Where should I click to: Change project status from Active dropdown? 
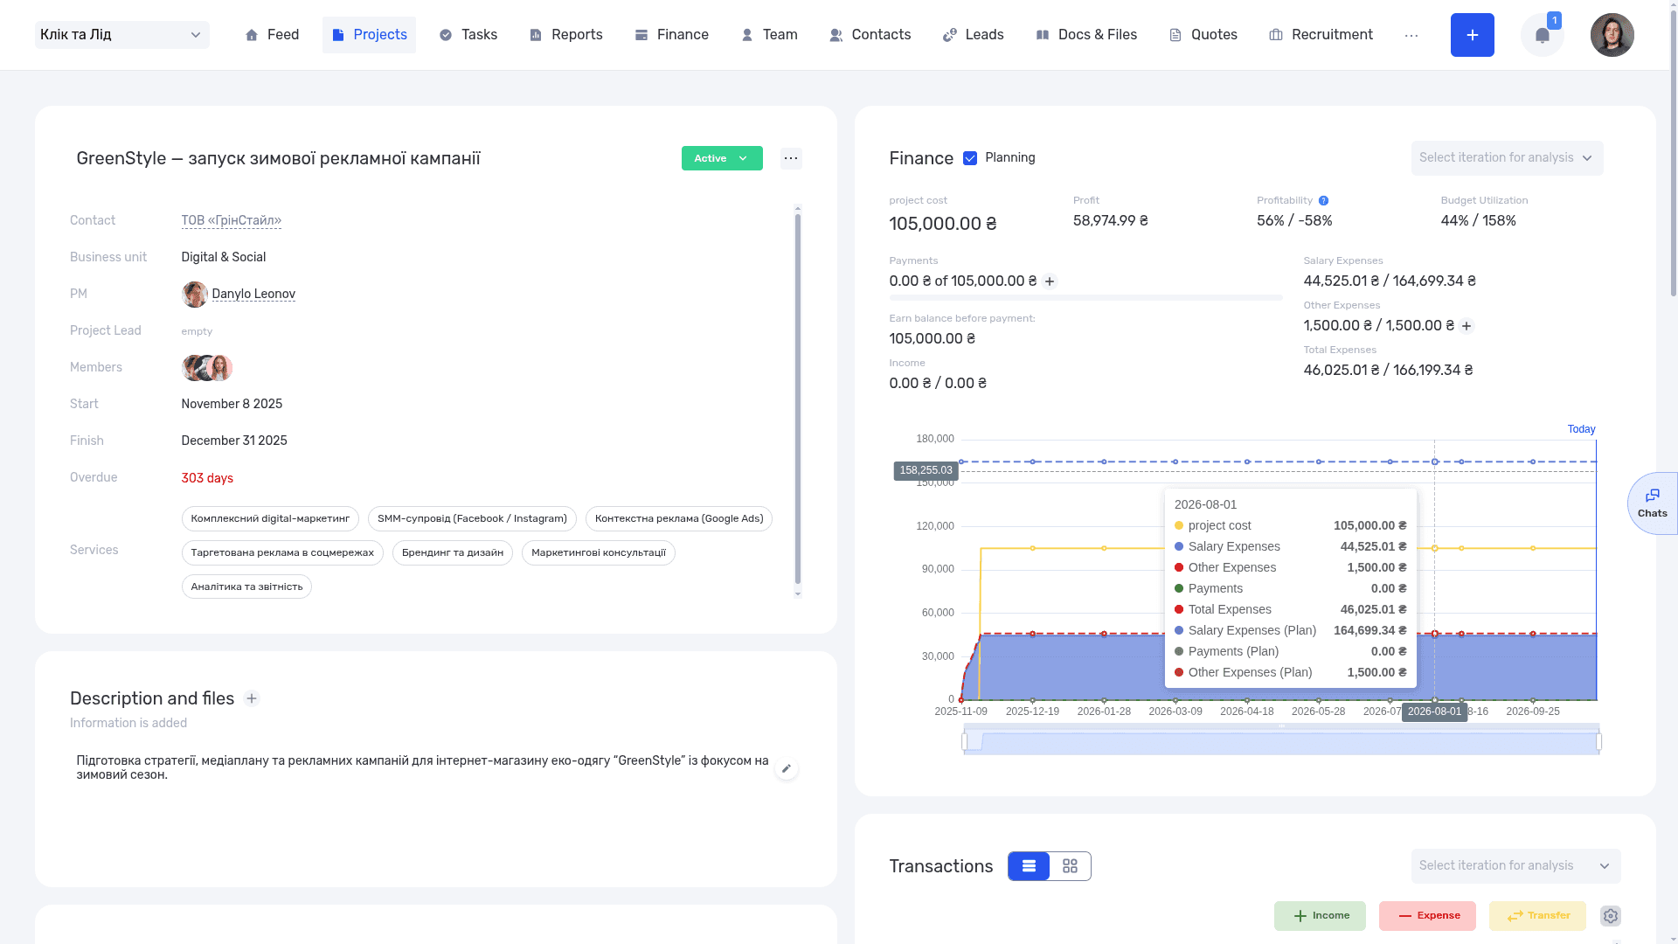tap(722, 158)
